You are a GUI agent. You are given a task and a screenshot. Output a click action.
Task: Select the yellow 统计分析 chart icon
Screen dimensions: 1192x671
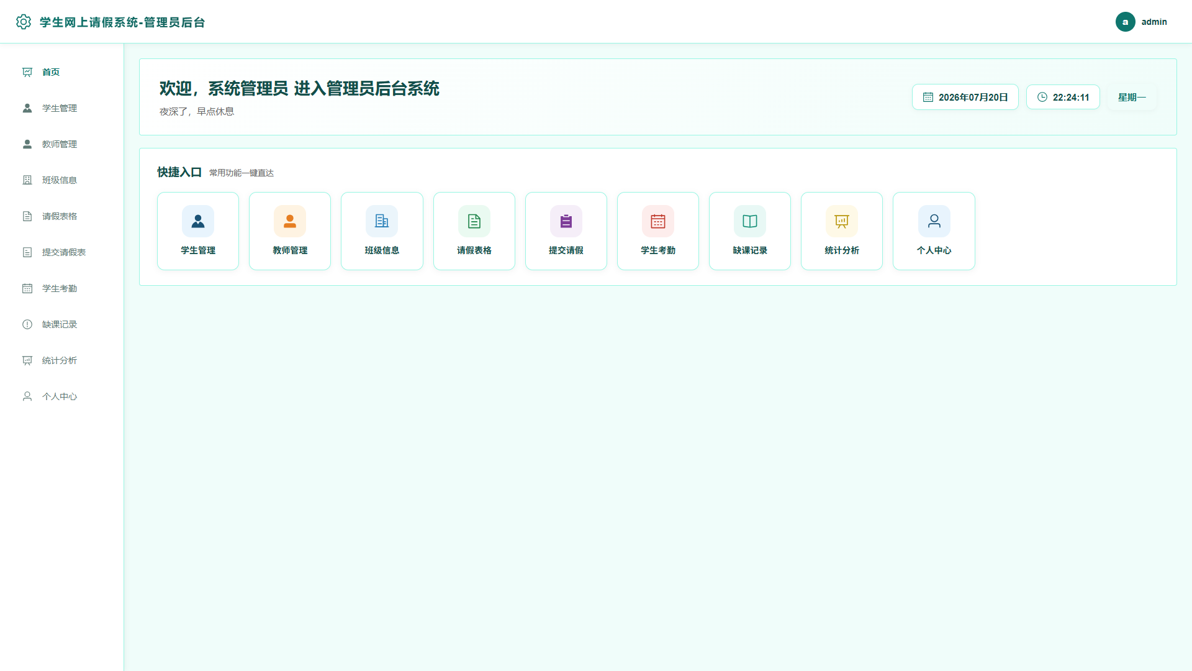click(x=842, y=221)
